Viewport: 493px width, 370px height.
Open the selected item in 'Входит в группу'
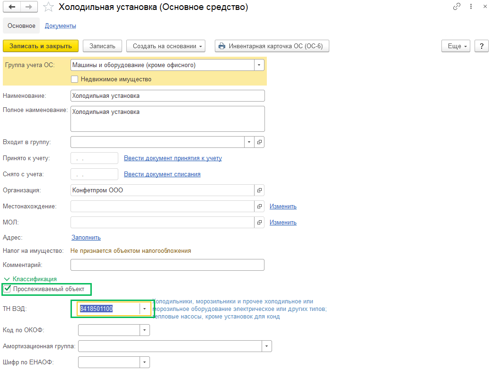click(x=259, y=142)
